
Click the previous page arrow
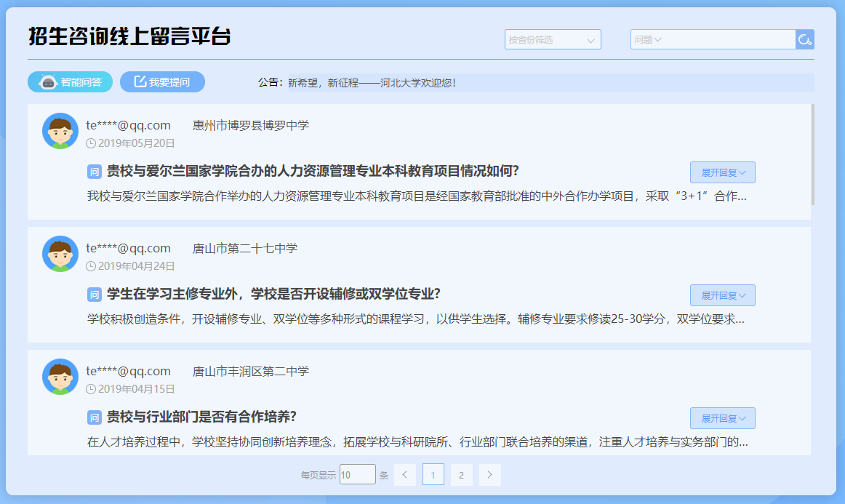pos(404,475)
